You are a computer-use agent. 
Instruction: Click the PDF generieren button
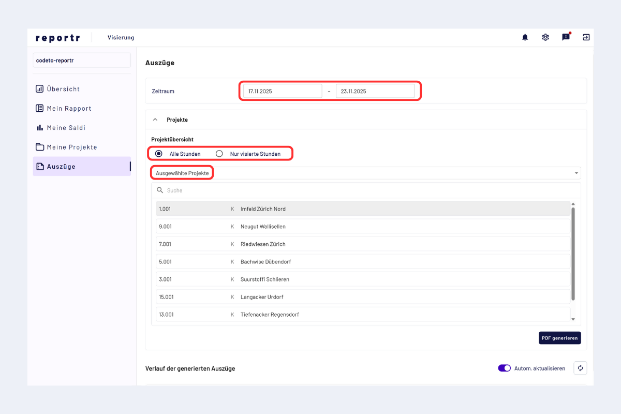[559, 338]
